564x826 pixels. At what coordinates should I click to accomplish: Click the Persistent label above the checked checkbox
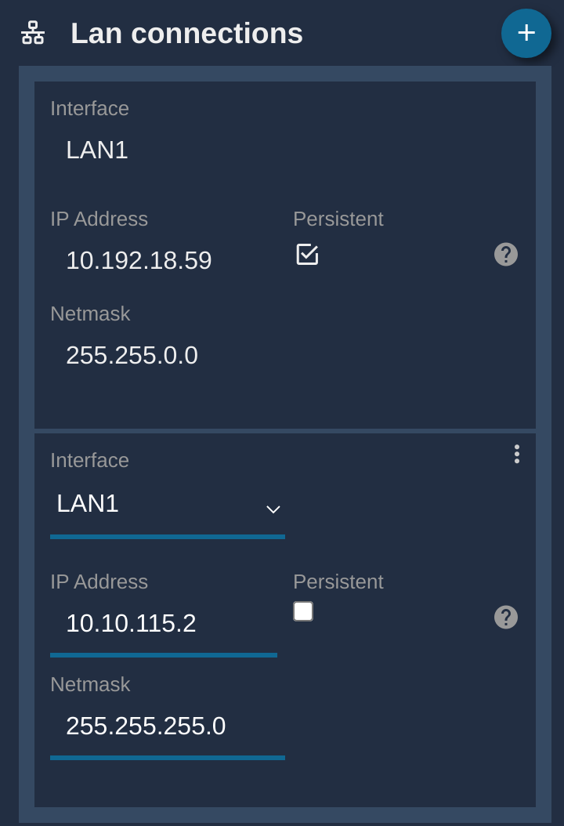(x=338, y=219)
